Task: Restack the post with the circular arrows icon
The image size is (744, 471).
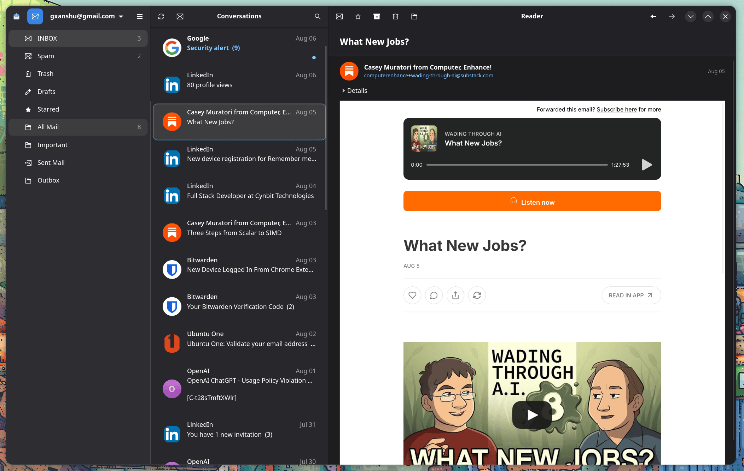Action: click(477, 295)
